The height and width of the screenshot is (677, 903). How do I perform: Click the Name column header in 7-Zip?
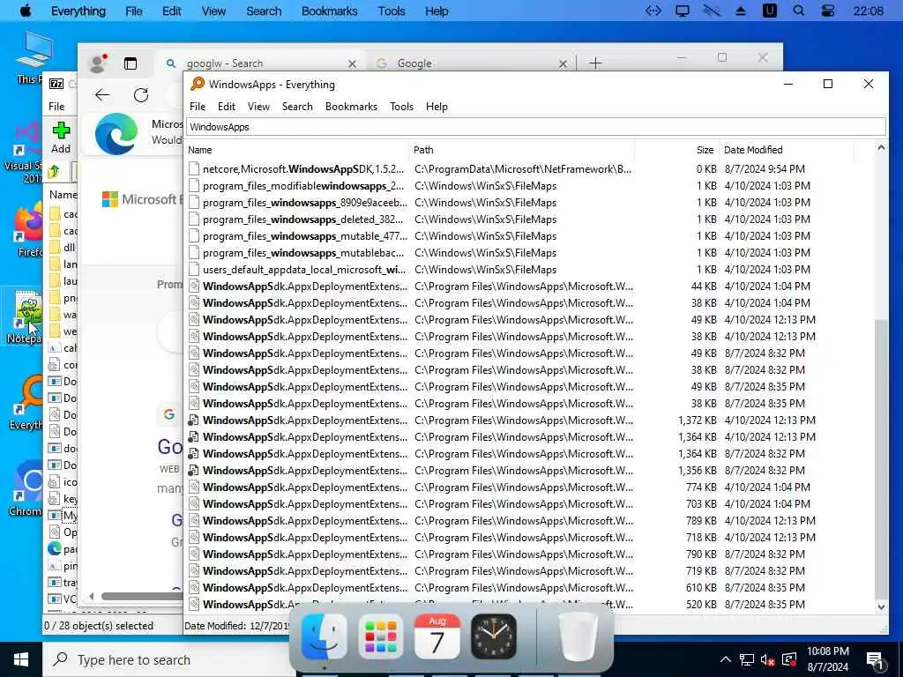[x=63, y=195]
